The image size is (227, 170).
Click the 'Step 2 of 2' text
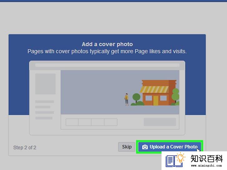(x=25, y=148)
